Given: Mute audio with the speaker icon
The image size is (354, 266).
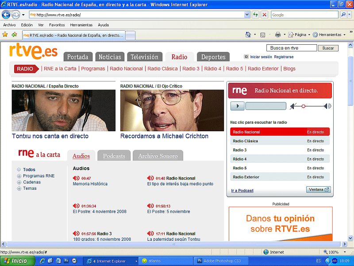Looking at the screenshot, I should [292, 106].
